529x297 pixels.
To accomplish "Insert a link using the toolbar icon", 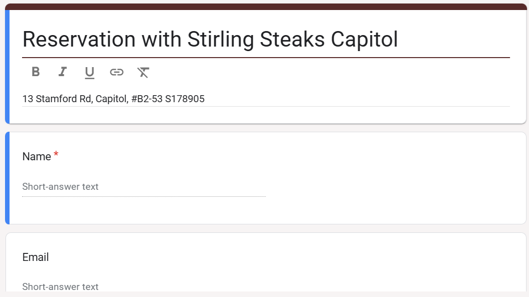I will click(x=116, y=72).
